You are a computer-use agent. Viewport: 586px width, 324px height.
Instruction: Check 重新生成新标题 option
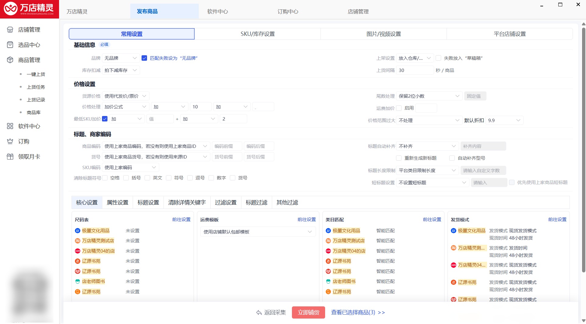[x=399, y=158]
